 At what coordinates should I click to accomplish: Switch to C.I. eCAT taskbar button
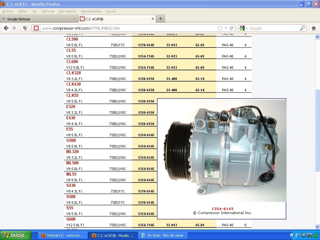click(113, 235)
